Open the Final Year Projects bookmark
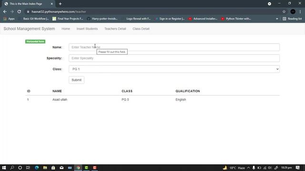 click(68, 19)
